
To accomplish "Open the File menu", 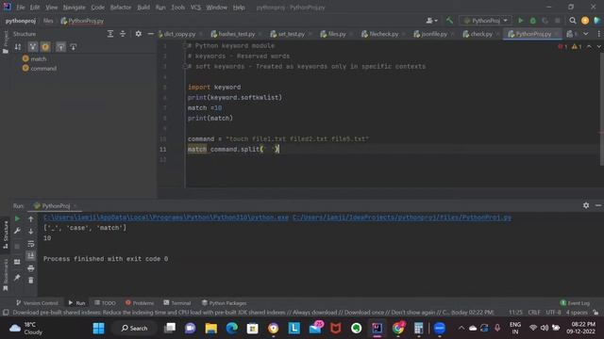I will pyautogui.click(x=21, y=8).
